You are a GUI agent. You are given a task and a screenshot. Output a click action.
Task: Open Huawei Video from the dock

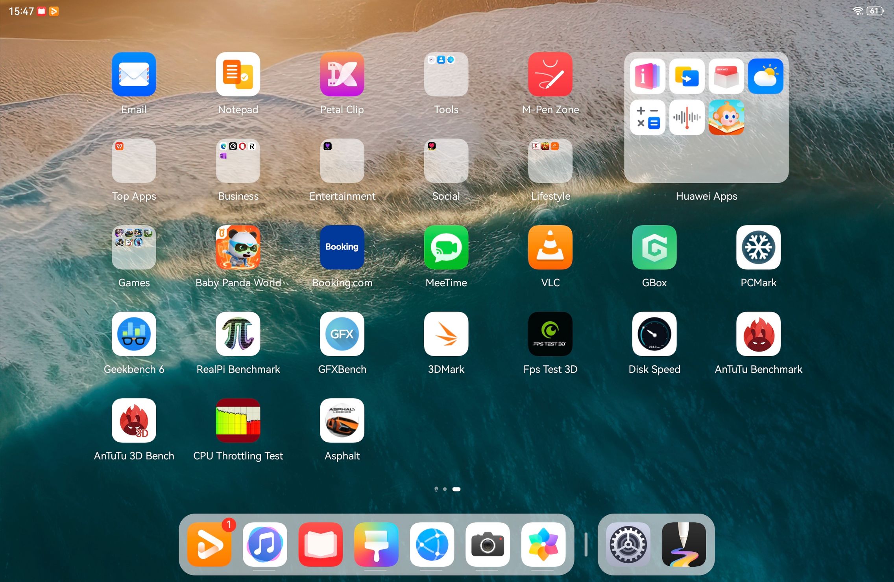click(209, 545)
